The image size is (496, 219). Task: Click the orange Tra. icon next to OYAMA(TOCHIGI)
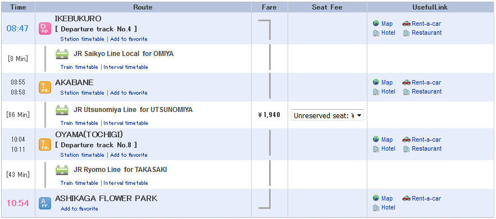pos(44,145)
